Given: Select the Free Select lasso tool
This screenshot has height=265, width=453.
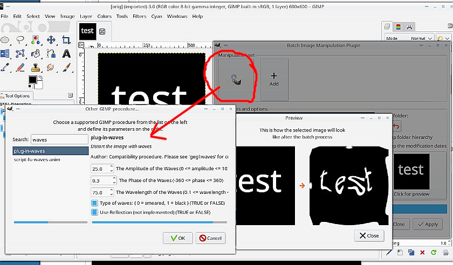Looking at the screenshot, I should [20, 40].
